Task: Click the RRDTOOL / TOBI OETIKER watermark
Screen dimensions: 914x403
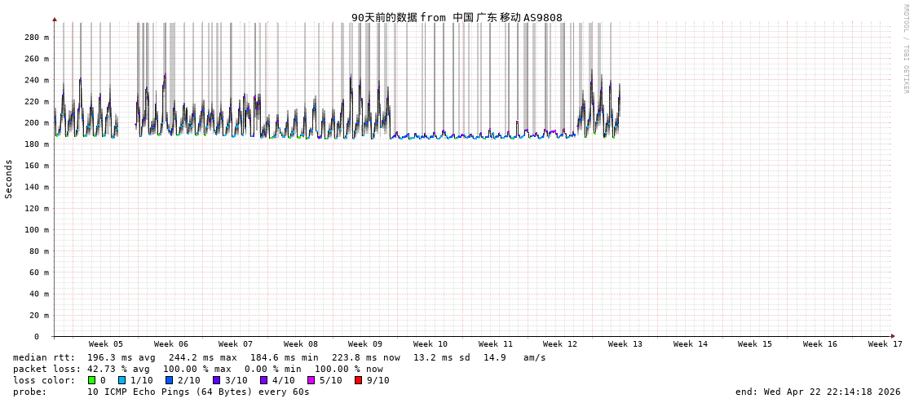Action: click(905, 49)
